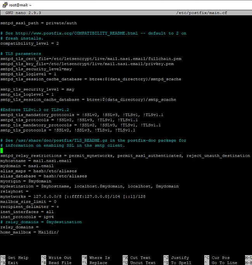Click the TLS_README.gz comment line

click(93, 140)
